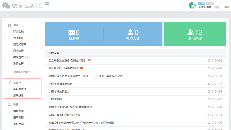
Task: Click the 管理 inbox icon
Action: [x=10, y=105]
